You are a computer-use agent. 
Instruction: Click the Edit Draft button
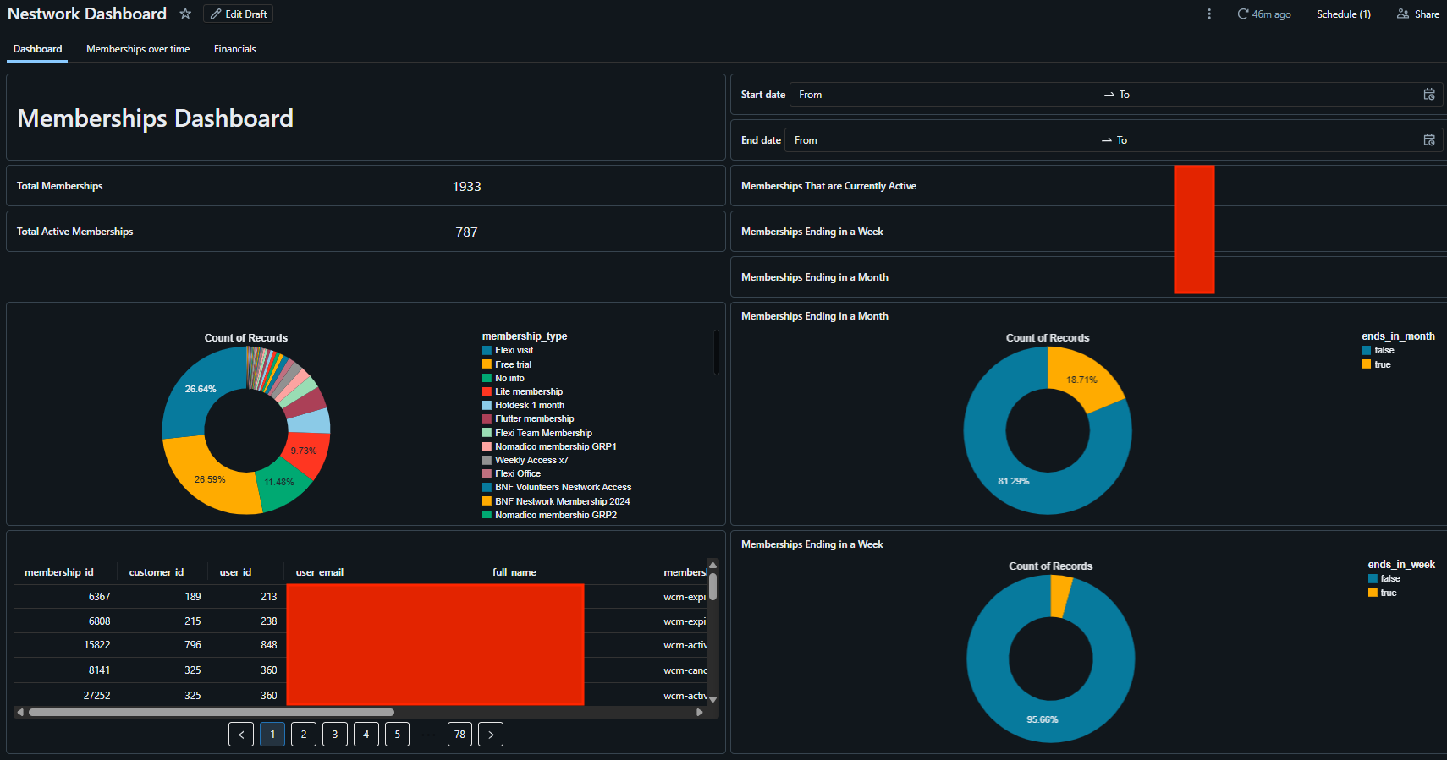tap(239, 14)
